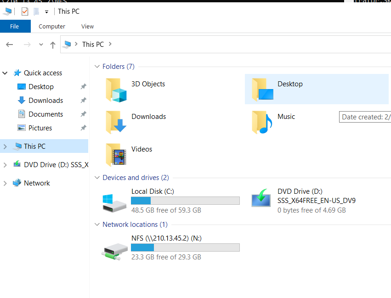The width and height of the screenshot is (391, 298).
Task: Open the Recent locations dropdown arrow
Action: (41, 45)
